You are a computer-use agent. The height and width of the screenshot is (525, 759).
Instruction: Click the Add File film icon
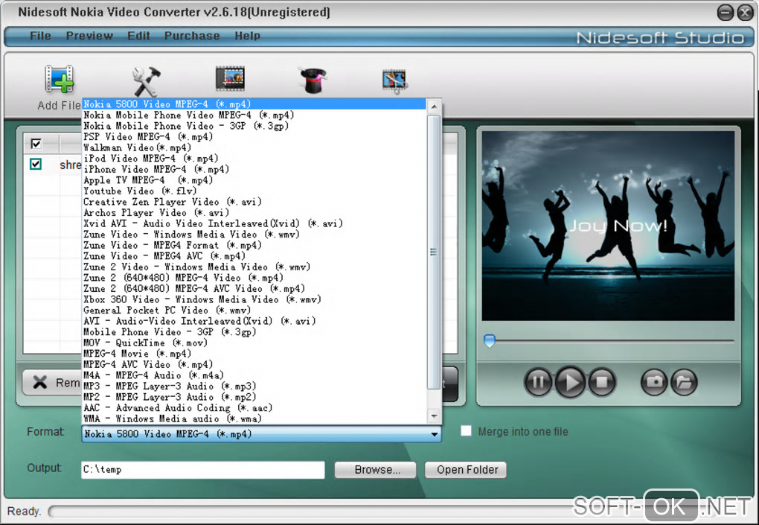pos(60,79)
